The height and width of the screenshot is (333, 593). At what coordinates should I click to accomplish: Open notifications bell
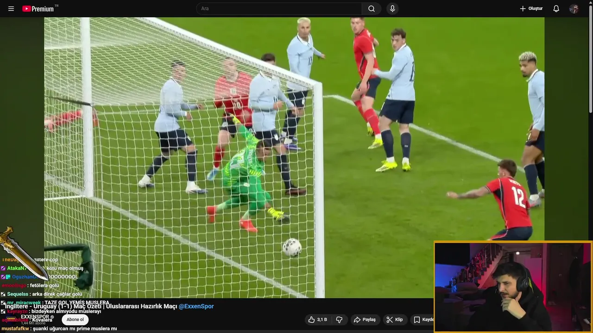coord(556,8)
